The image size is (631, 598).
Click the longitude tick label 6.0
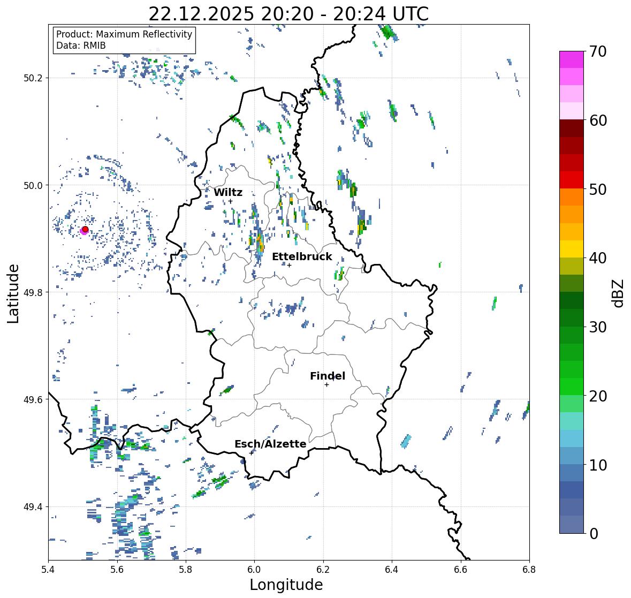[x=254, y=570]
